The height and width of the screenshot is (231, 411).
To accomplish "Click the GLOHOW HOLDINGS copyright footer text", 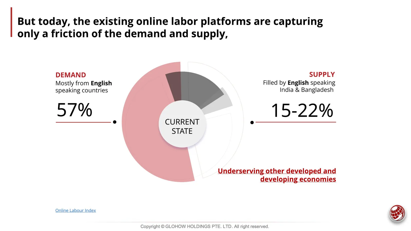I will (x=205, y=226).
